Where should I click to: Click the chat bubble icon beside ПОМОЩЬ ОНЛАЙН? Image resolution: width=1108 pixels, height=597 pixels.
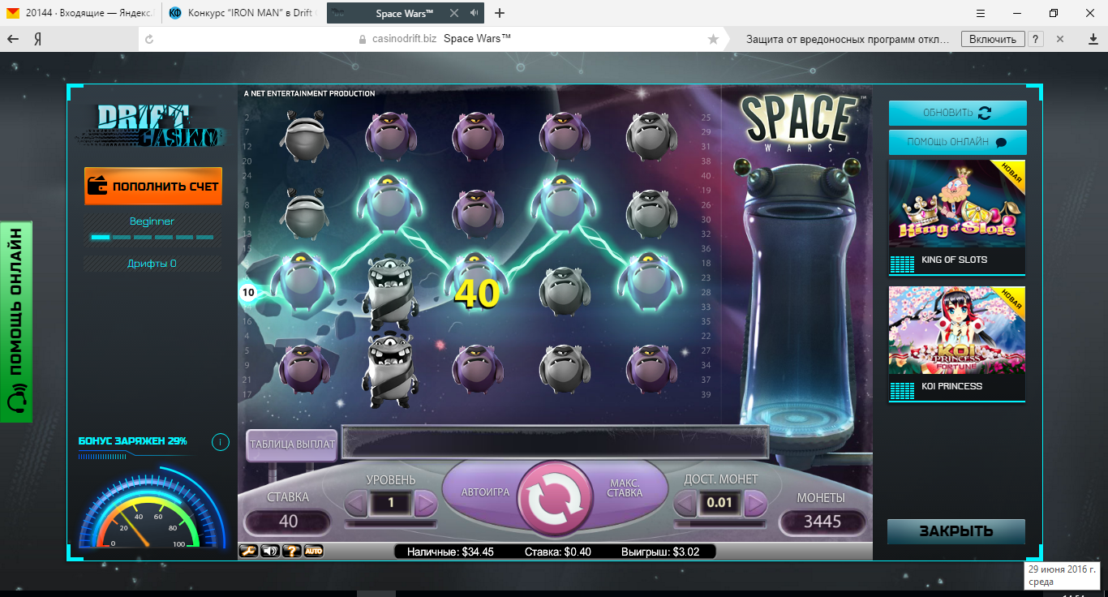pos(1001,143)
